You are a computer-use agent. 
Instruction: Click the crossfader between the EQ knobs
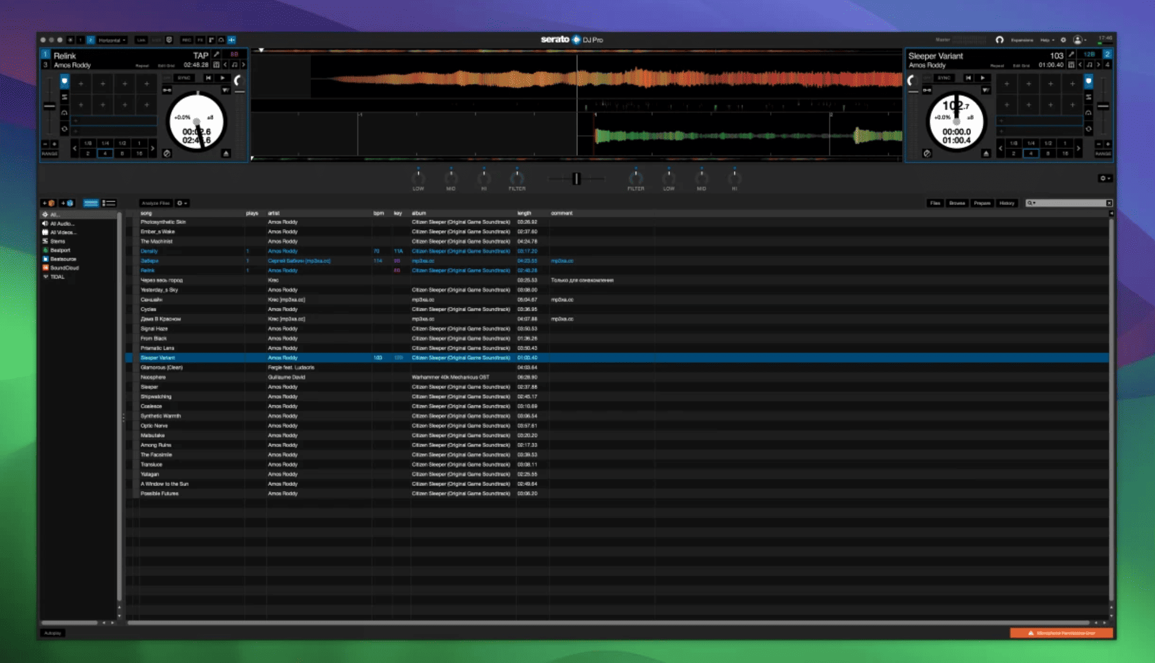point(576,179)
